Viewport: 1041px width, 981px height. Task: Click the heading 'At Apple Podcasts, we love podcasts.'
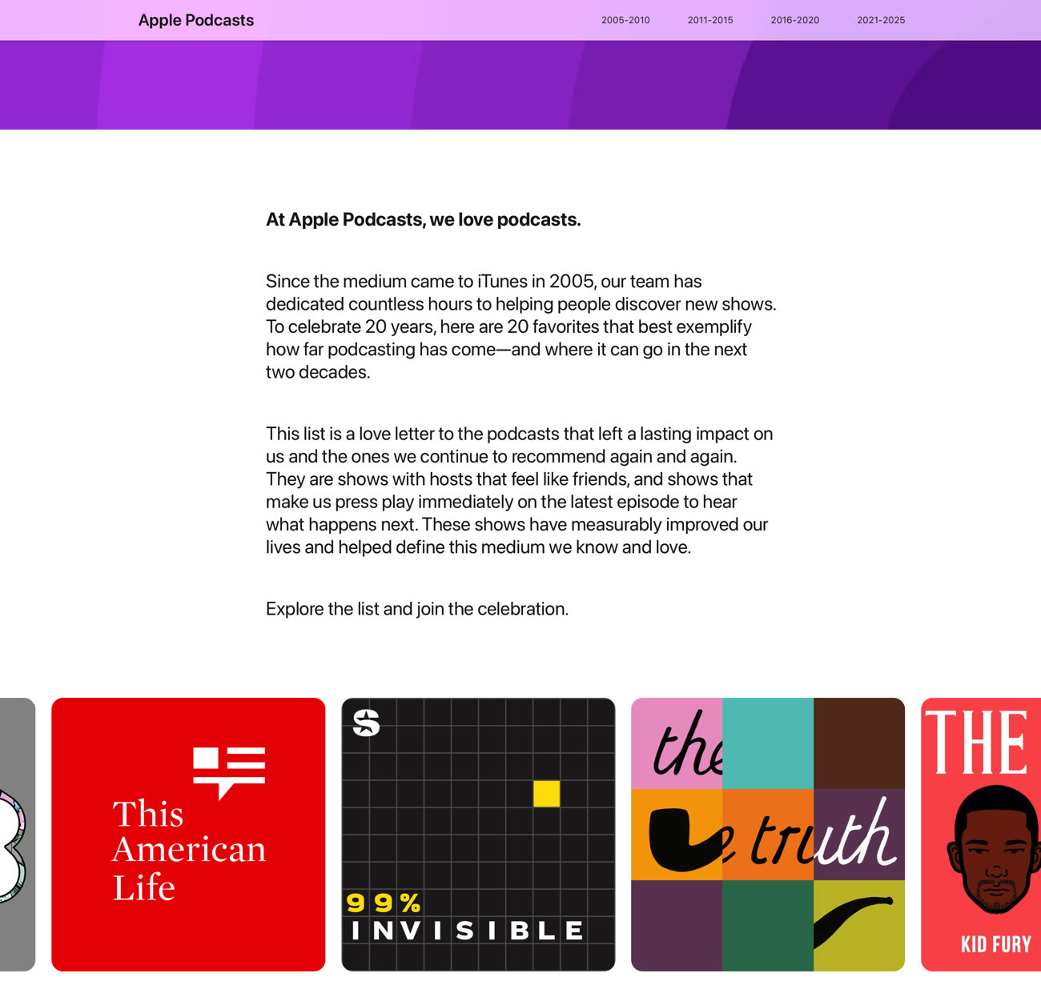click(423, 219)
